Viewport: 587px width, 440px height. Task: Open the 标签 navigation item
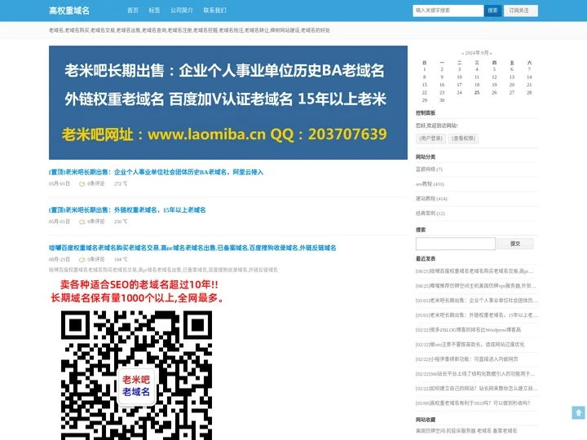point(154,11)
